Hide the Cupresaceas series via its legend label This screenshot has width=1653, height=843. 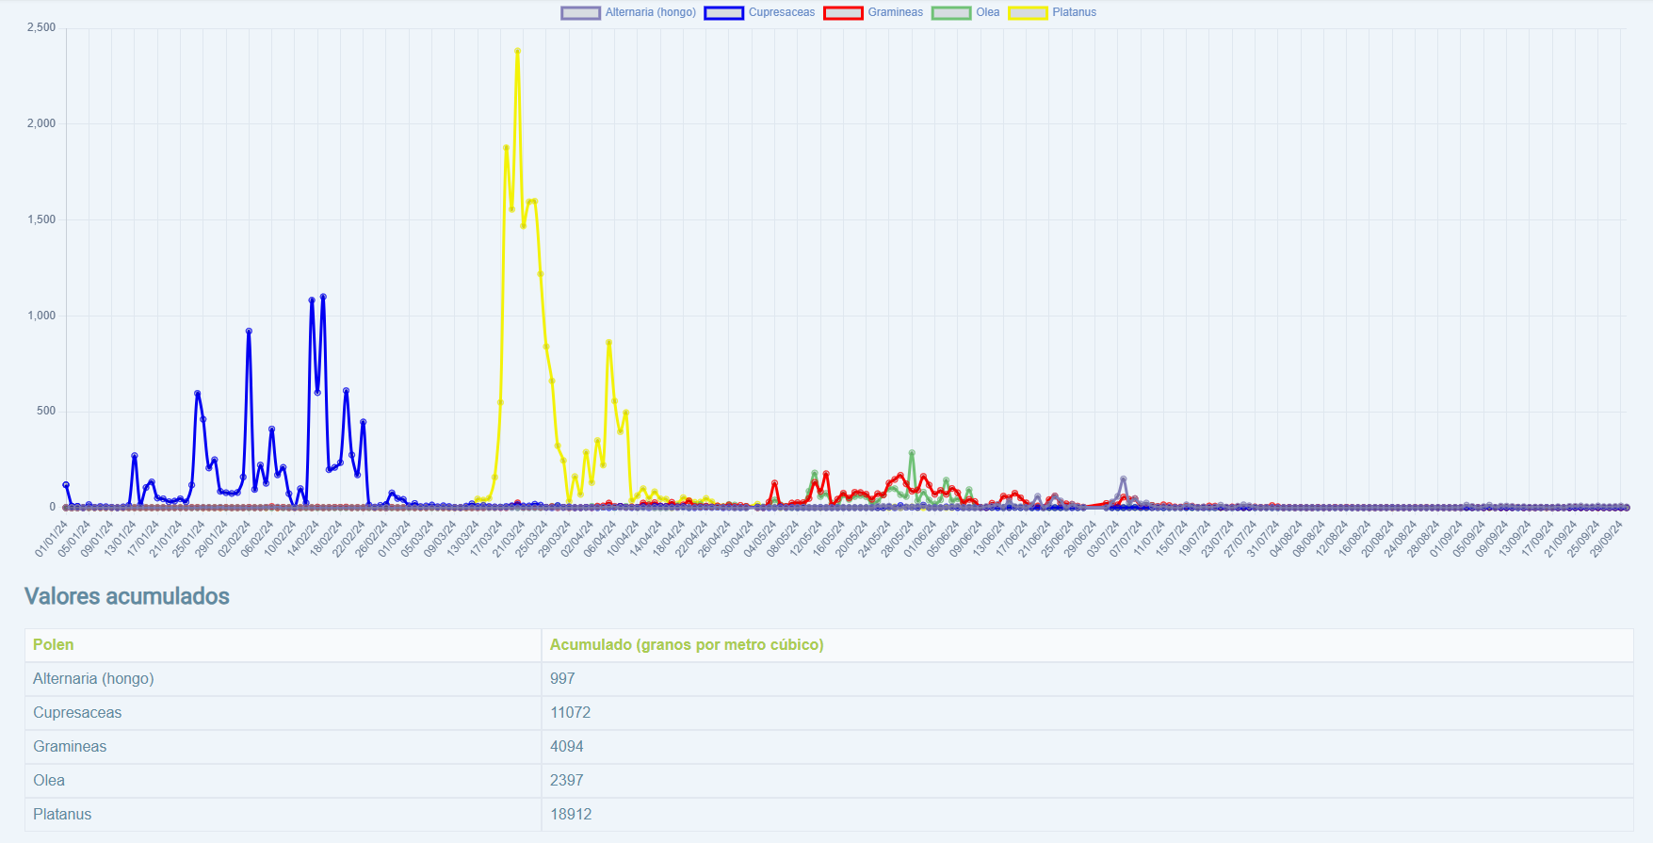pos(782,12)
